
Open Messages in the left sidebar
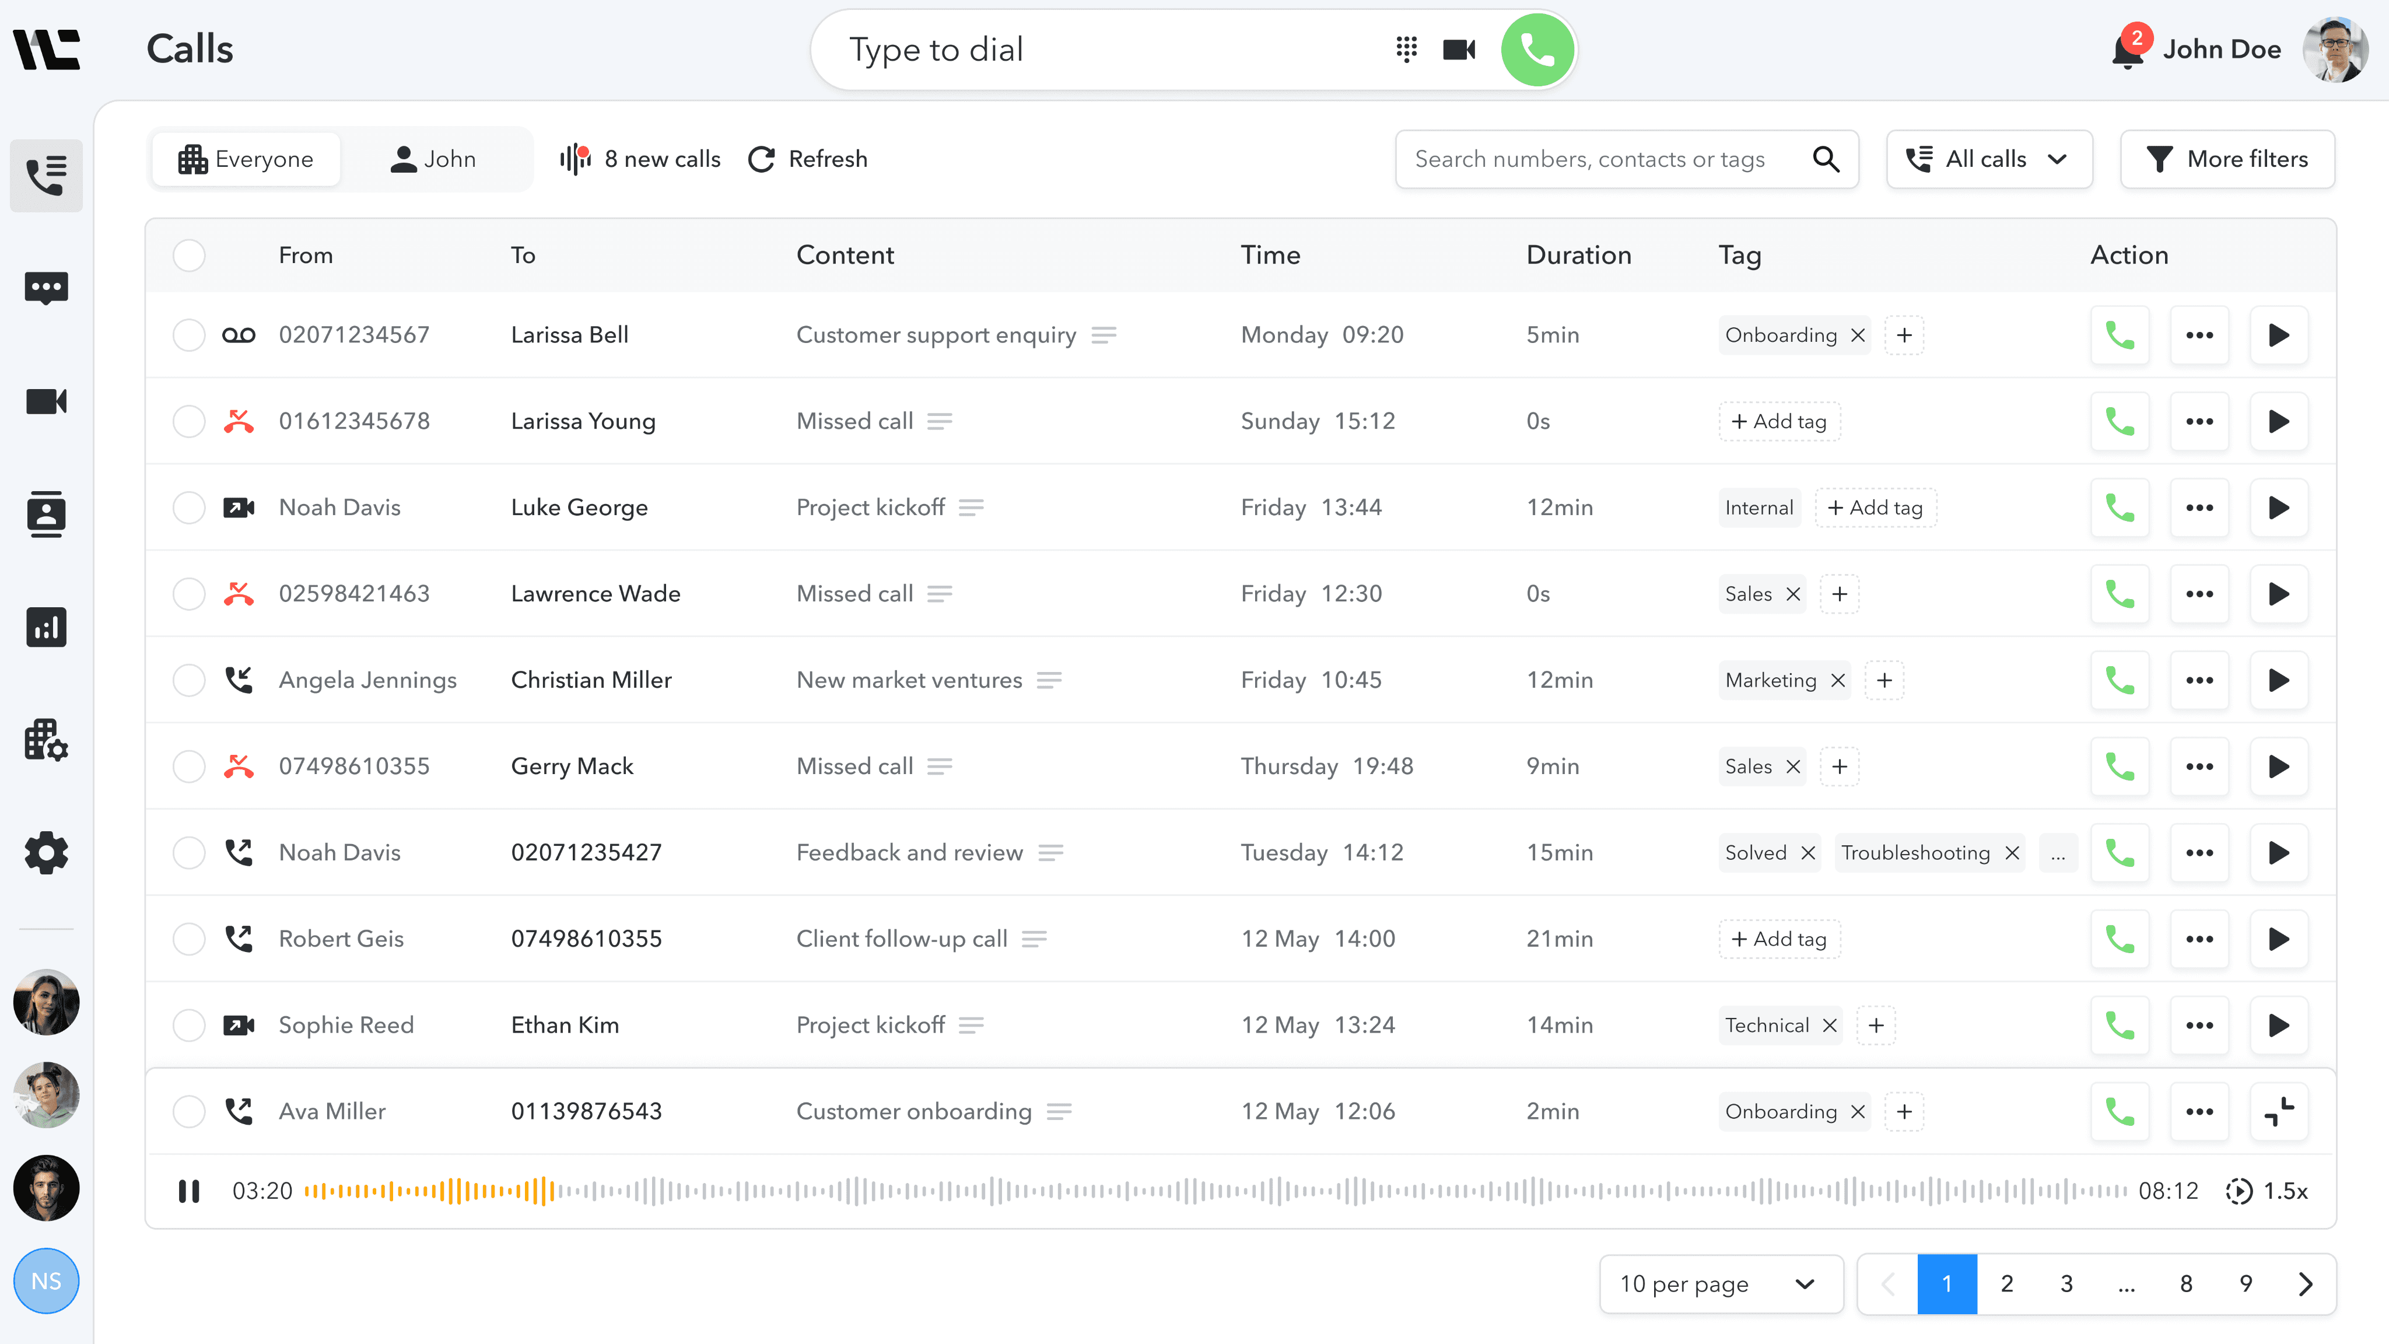[47, 289]
